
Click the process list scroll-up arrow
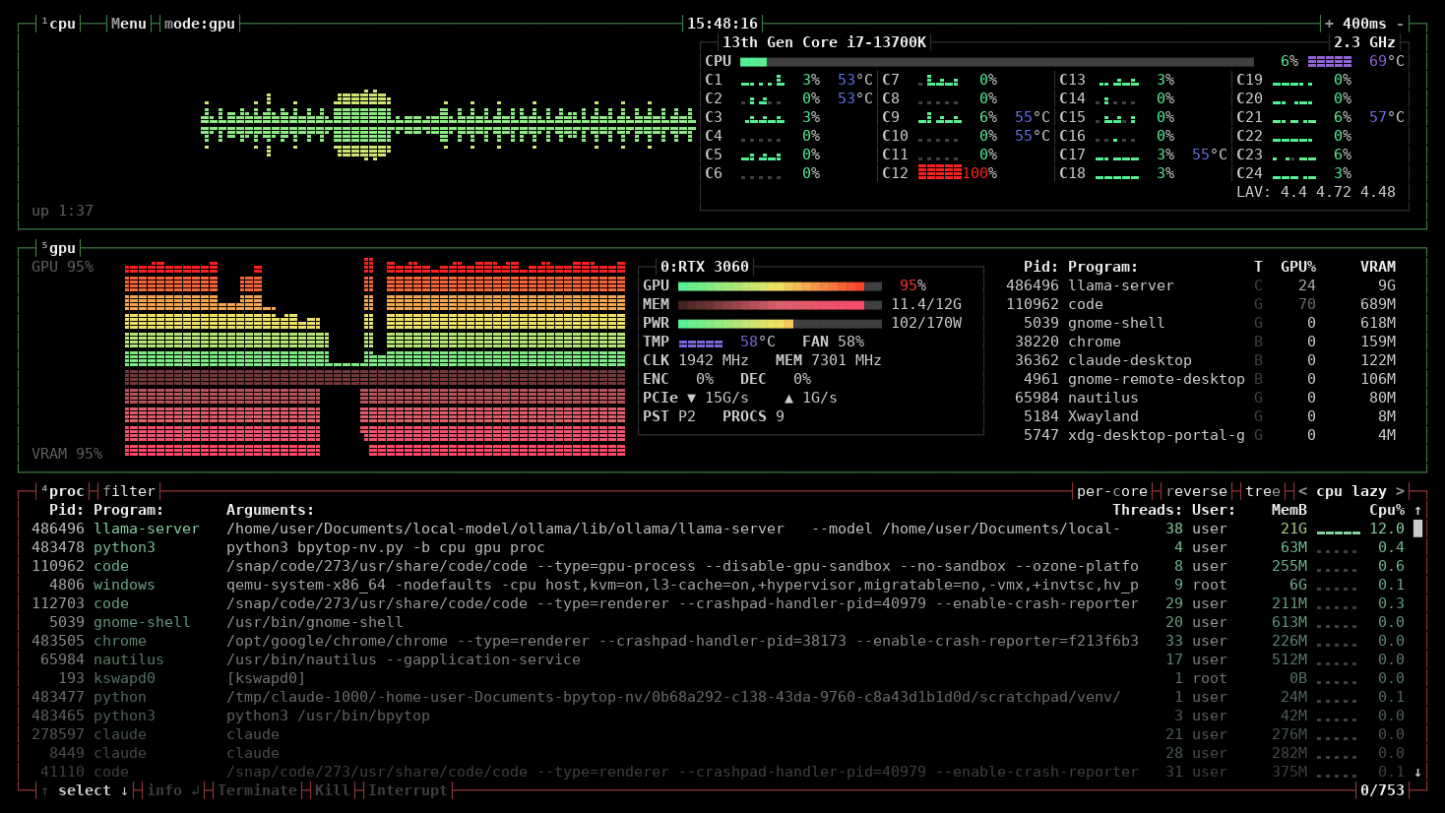pos(1417,510)
